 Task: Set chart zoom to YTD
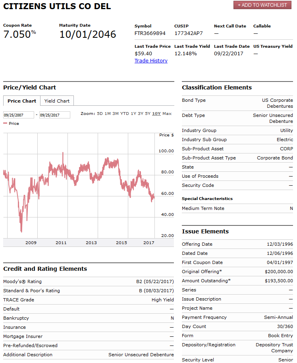tap(125, 114)
